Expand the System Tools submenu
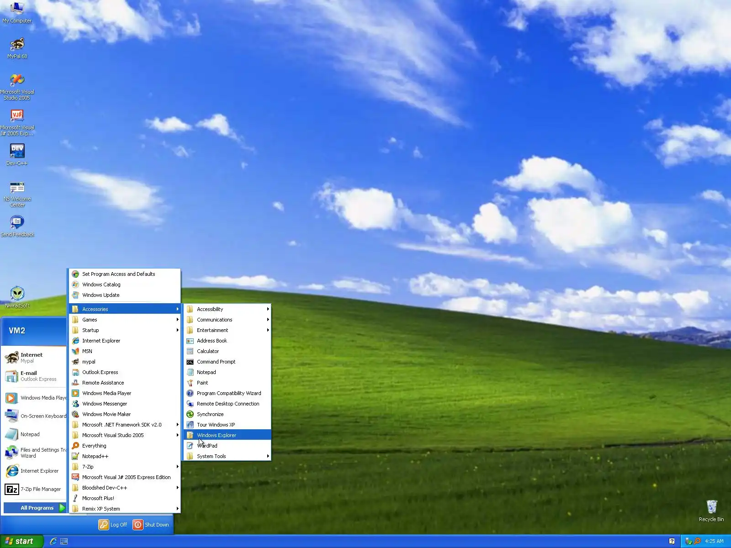 (227, 456)
